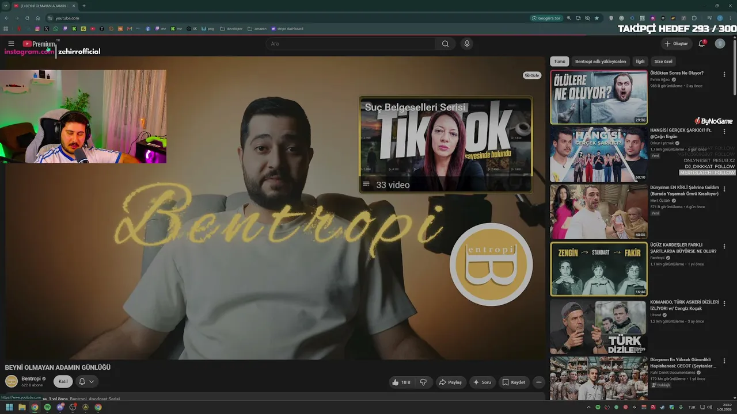Open the WhatsApp bookmark icon
Image resolution: width=737 pixels, height=414 pixels.
56,29
